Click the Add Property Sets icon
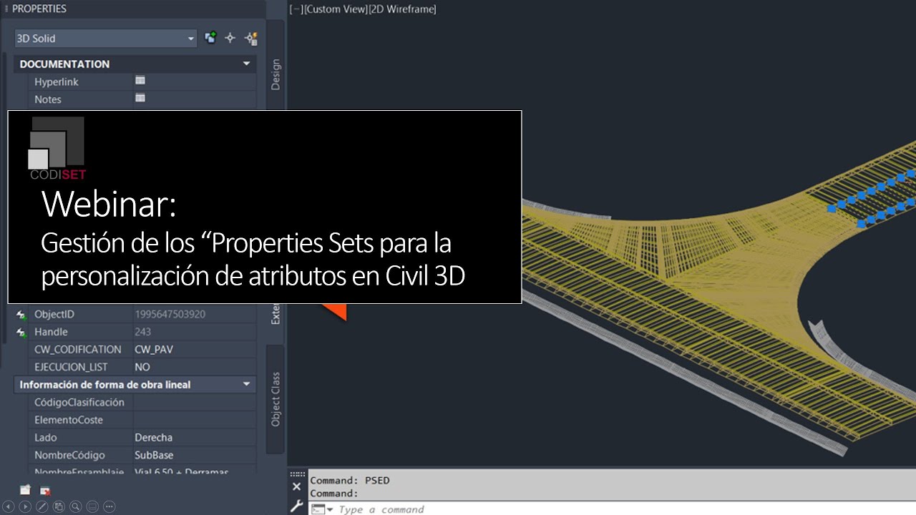The height and width of the screenshot is (515, 916). (25, 490)
